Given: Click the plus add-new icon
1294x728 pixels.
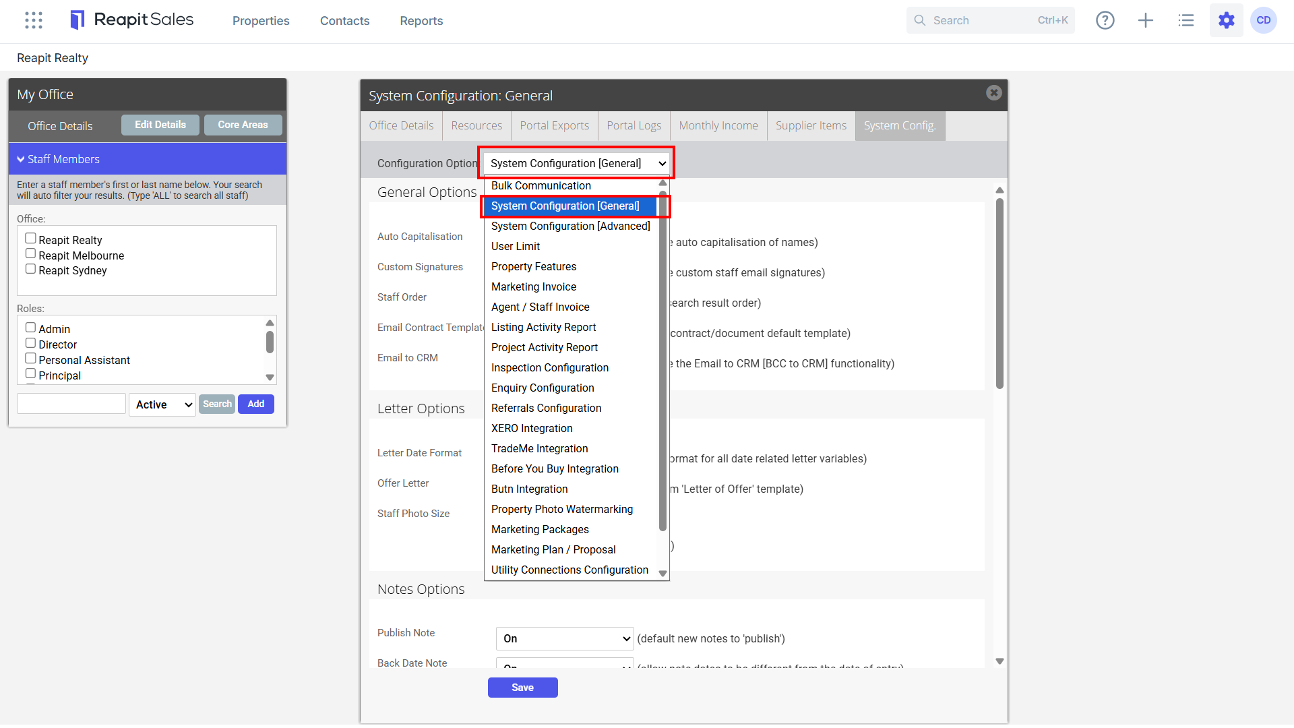Looking at the screenshot, I should pos(1146,20).
